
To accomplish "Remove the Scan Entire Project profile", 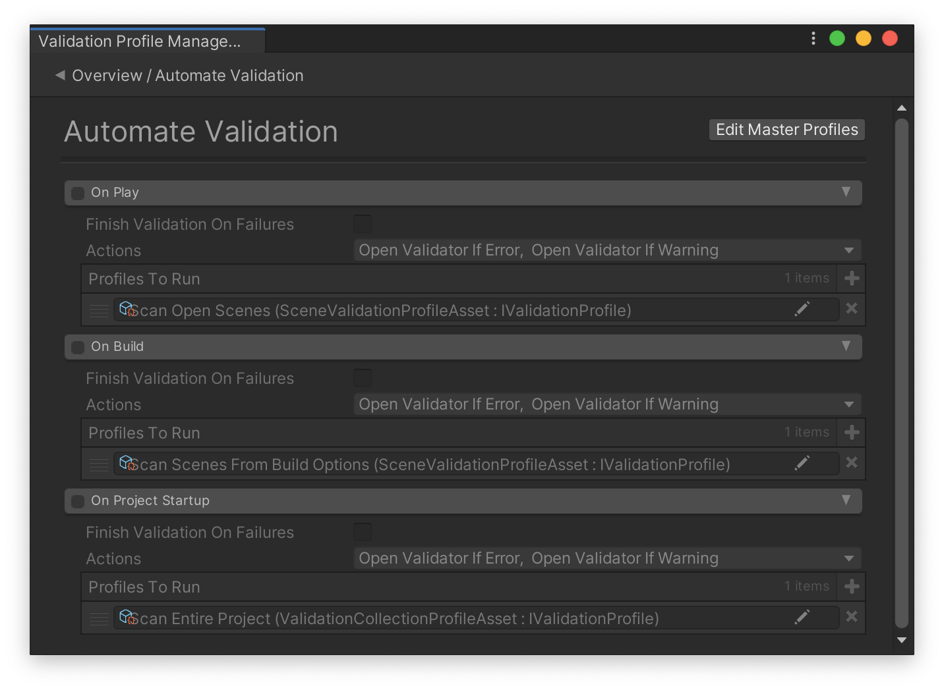I will coord(851,617).
